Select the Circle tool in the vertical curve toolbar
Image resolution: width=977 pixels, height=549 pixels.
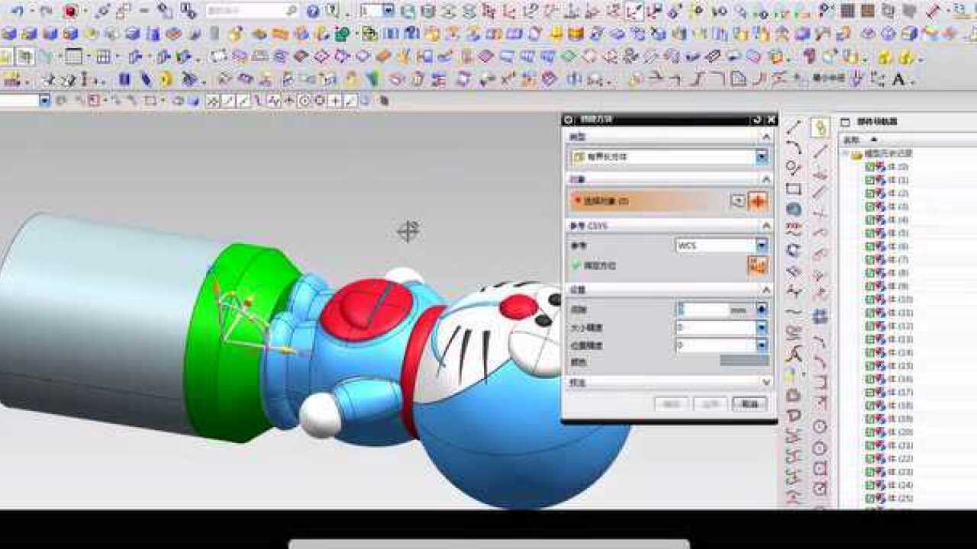coord(794,168)
